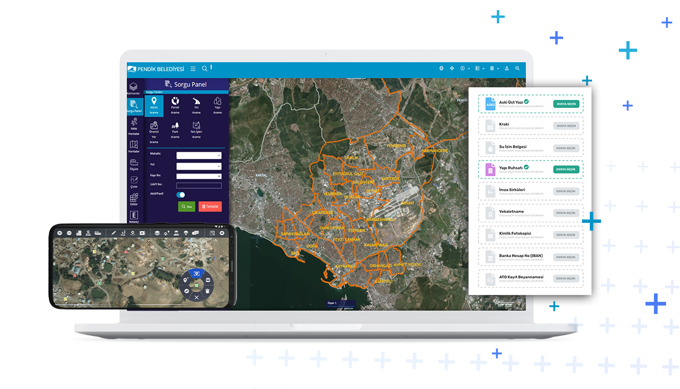680x389 pixels.
Task: Click the search magnifier in the top header
Action: [x=204, y=68]
